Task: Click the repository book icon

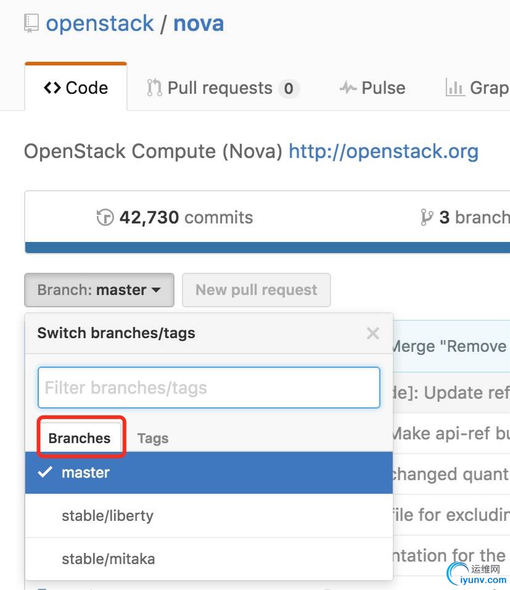Action: (31, 24)
